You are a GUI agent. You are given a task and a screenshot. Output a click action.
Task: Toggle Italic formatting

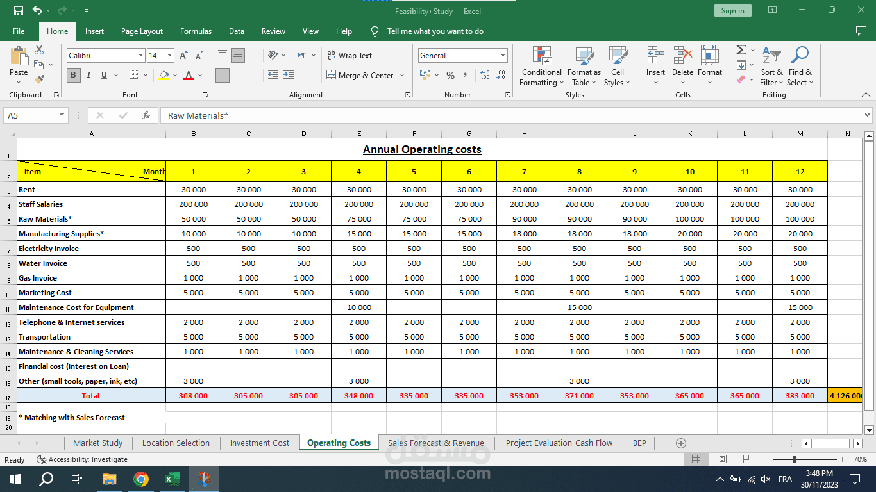pos(88,75)
